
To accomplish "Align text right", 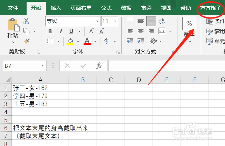I will tap(151, 31).
